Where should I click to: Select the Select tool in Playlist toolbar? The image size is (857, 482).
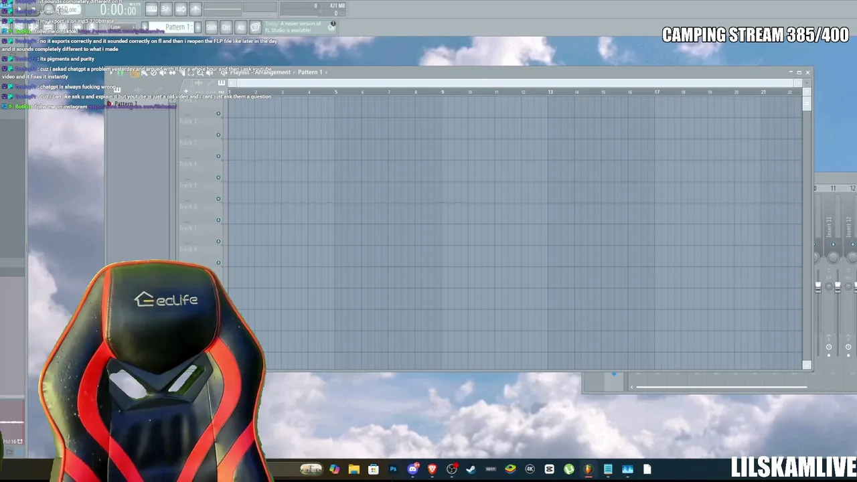192,72
